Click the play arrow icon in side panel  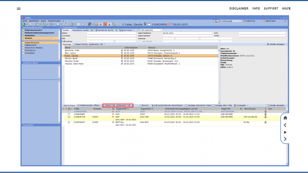[x=285, y=132]
